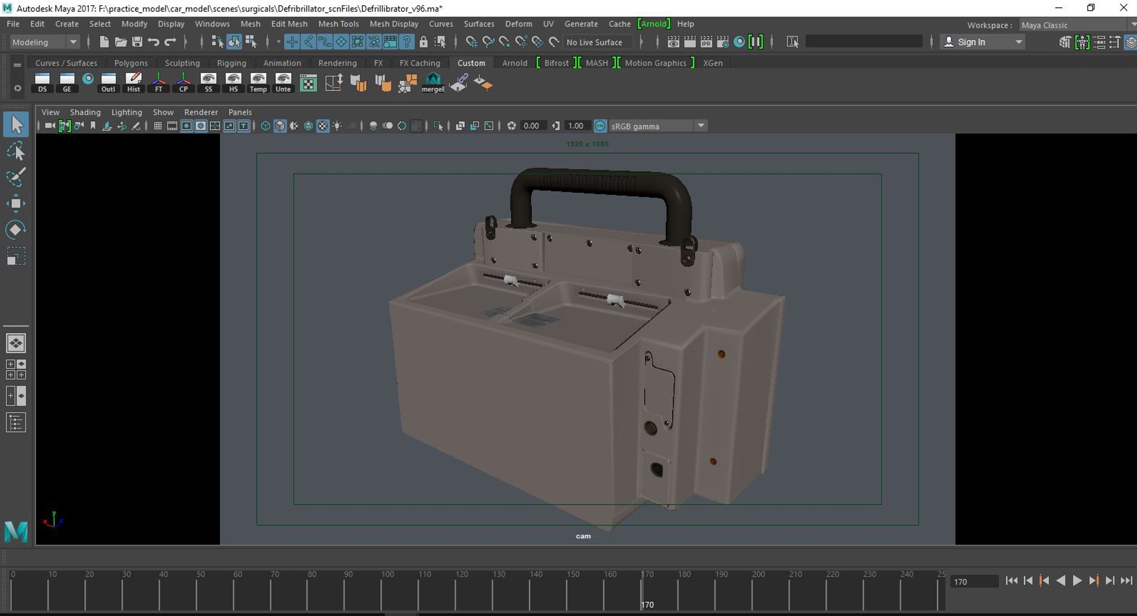The height and width of the screenshot is (616, 1137).
Task: Open the sRGB gamma view transform dropdown
Action: click(x=657, y=126)
